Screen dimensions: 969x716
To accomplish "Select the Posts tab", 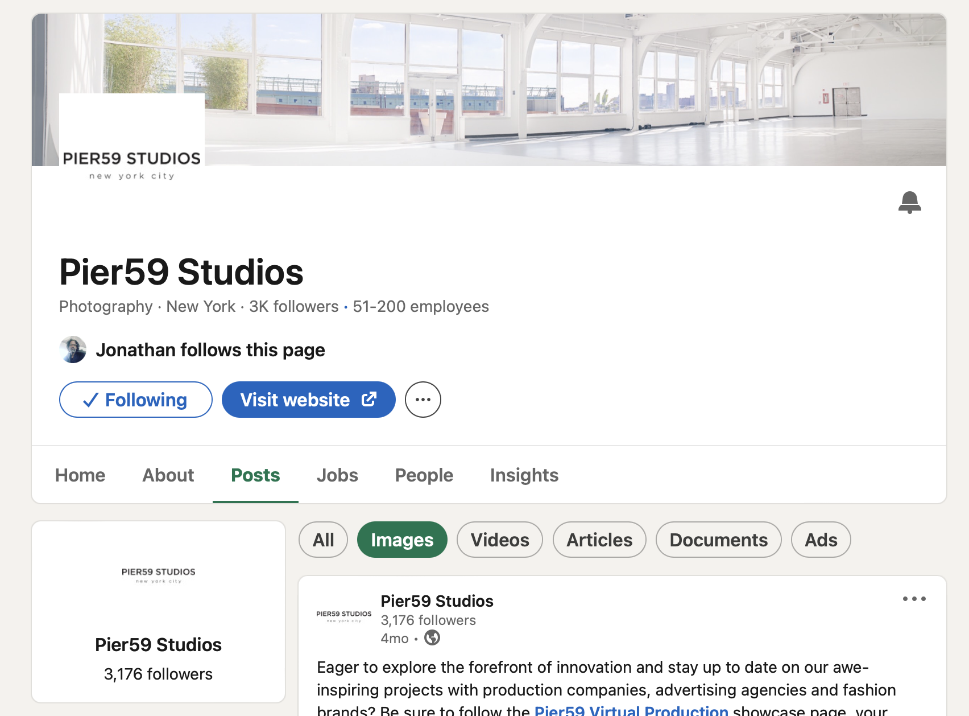I will [x=255, y=475].
